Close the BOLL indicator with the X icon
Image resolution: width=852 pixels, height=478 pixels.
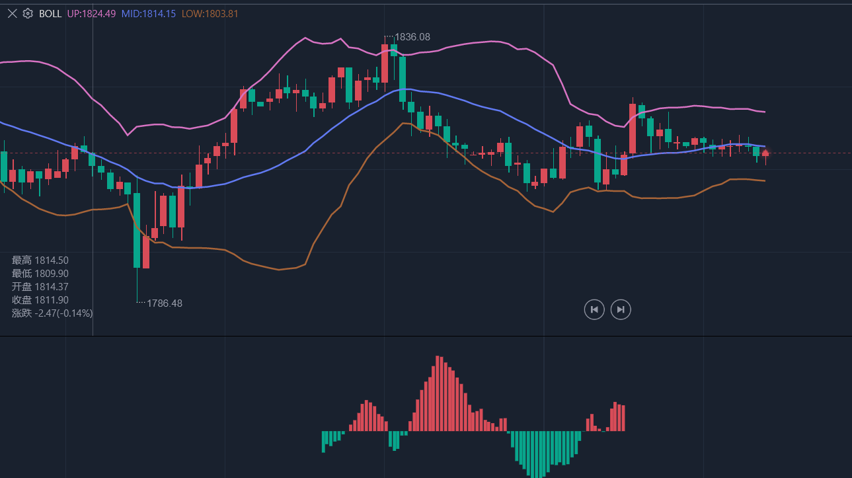click(x=12, y=13)
